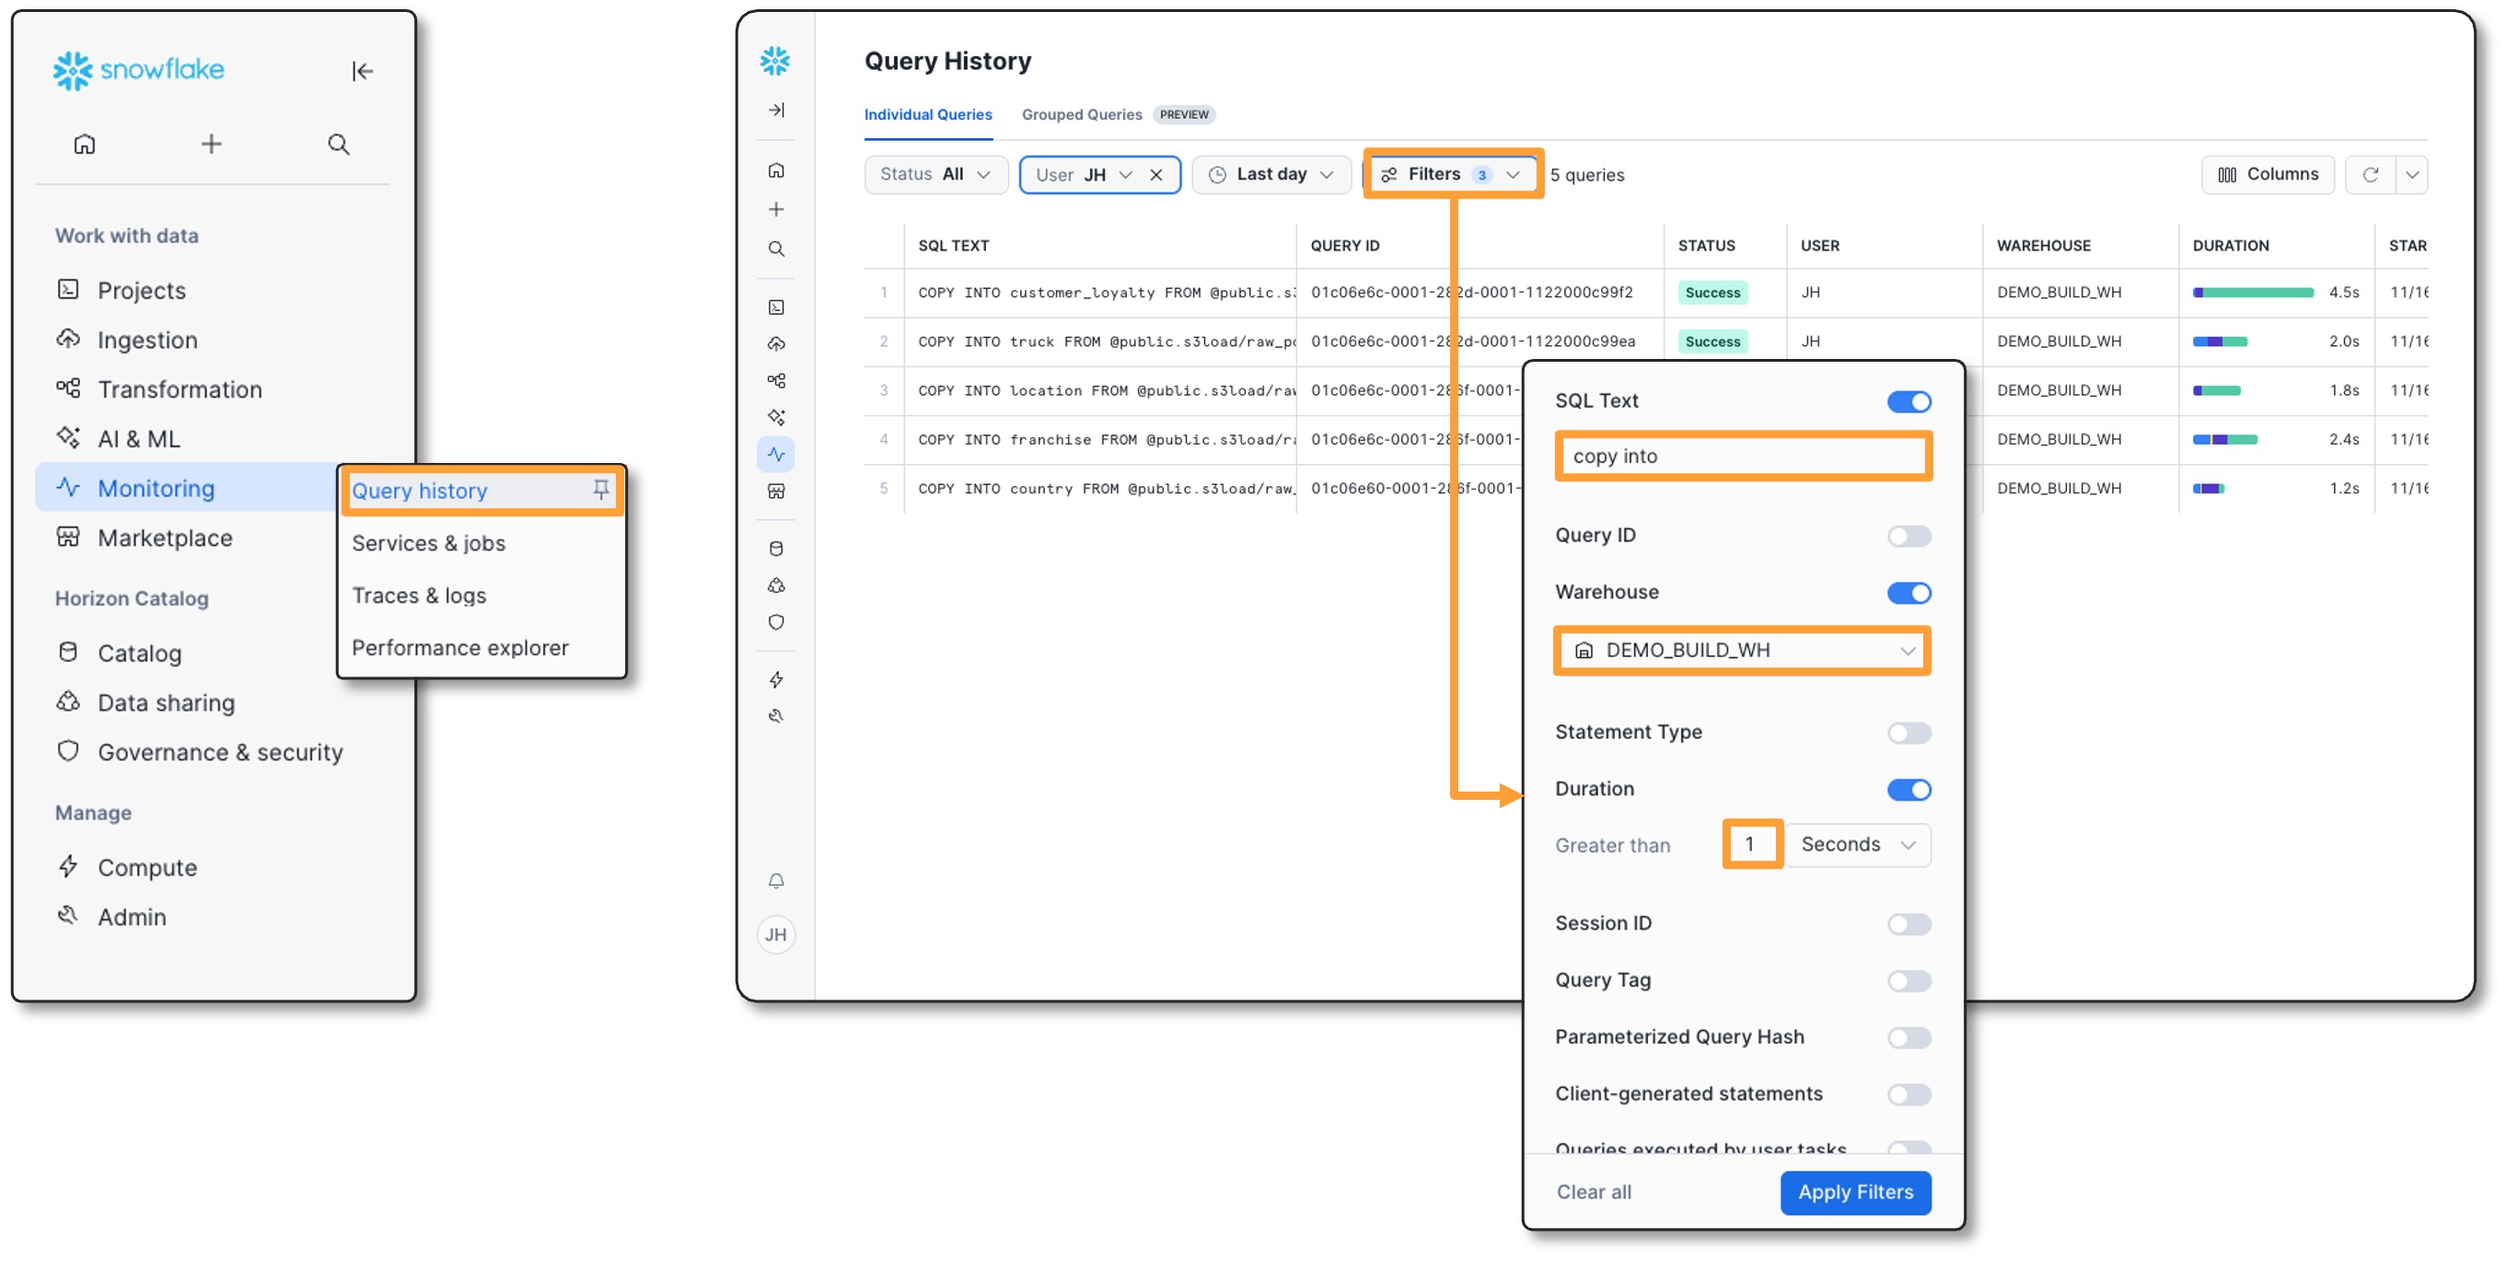This screenshot has height=1261, width=2506.
Task: Select Performance explorer menu item
Action: [459, 647]
